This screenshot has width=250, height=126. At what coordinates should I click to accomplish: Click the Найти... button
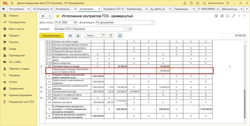[x=91, y=36]
